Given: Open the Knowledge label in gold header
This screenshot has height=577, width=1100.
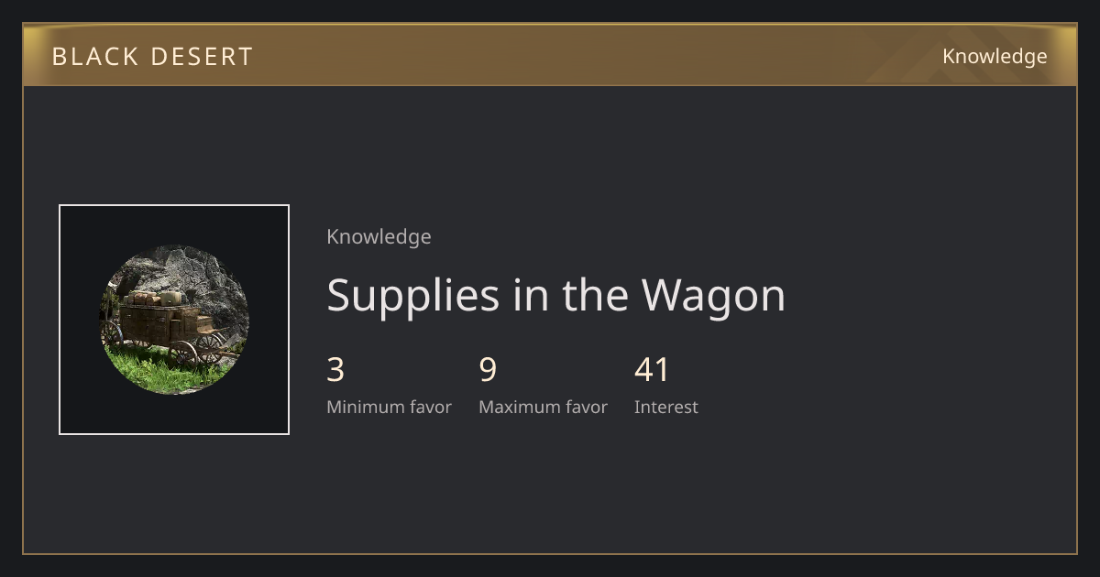Looking at the screenshot, I should pos(995,57).
